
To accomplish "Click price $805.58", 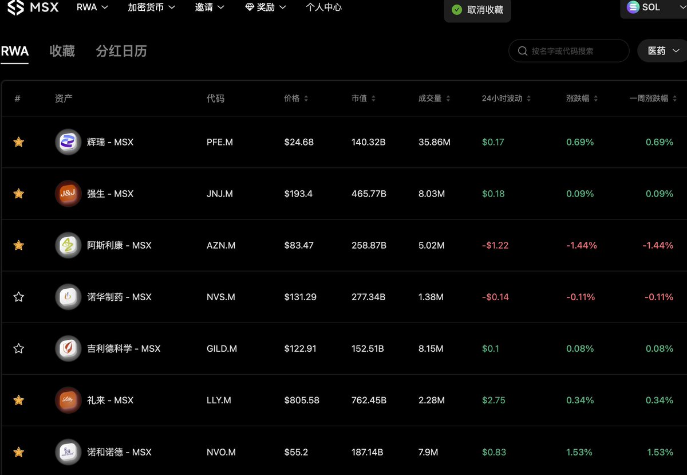I will click(302, 400).
